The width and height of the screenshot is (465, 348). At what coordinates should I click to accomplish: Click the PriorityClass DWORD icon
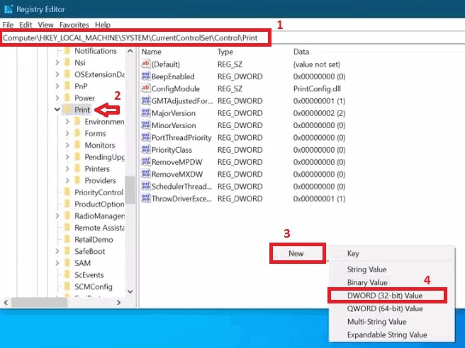[x=145, y=150]
